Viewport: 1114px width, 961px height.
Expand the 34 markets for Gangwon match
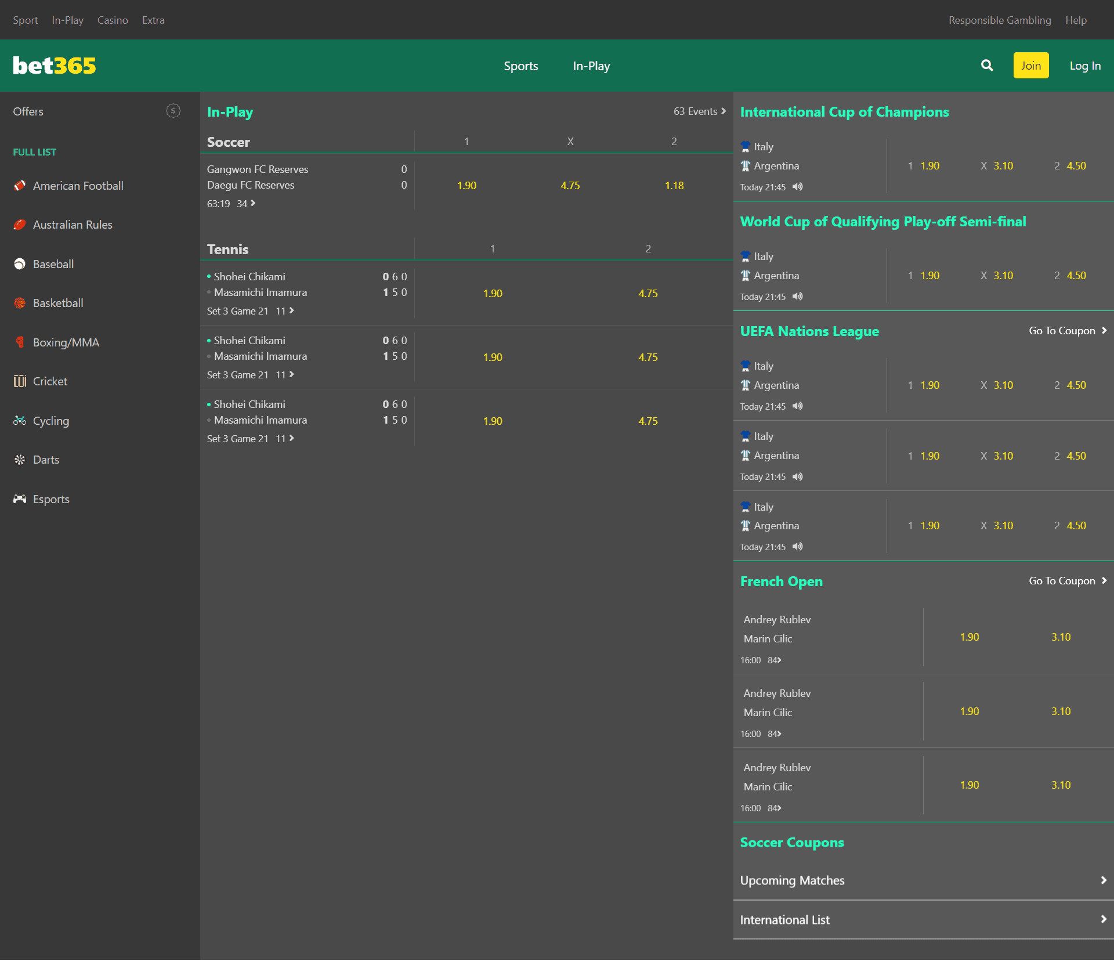coord(246,204)
